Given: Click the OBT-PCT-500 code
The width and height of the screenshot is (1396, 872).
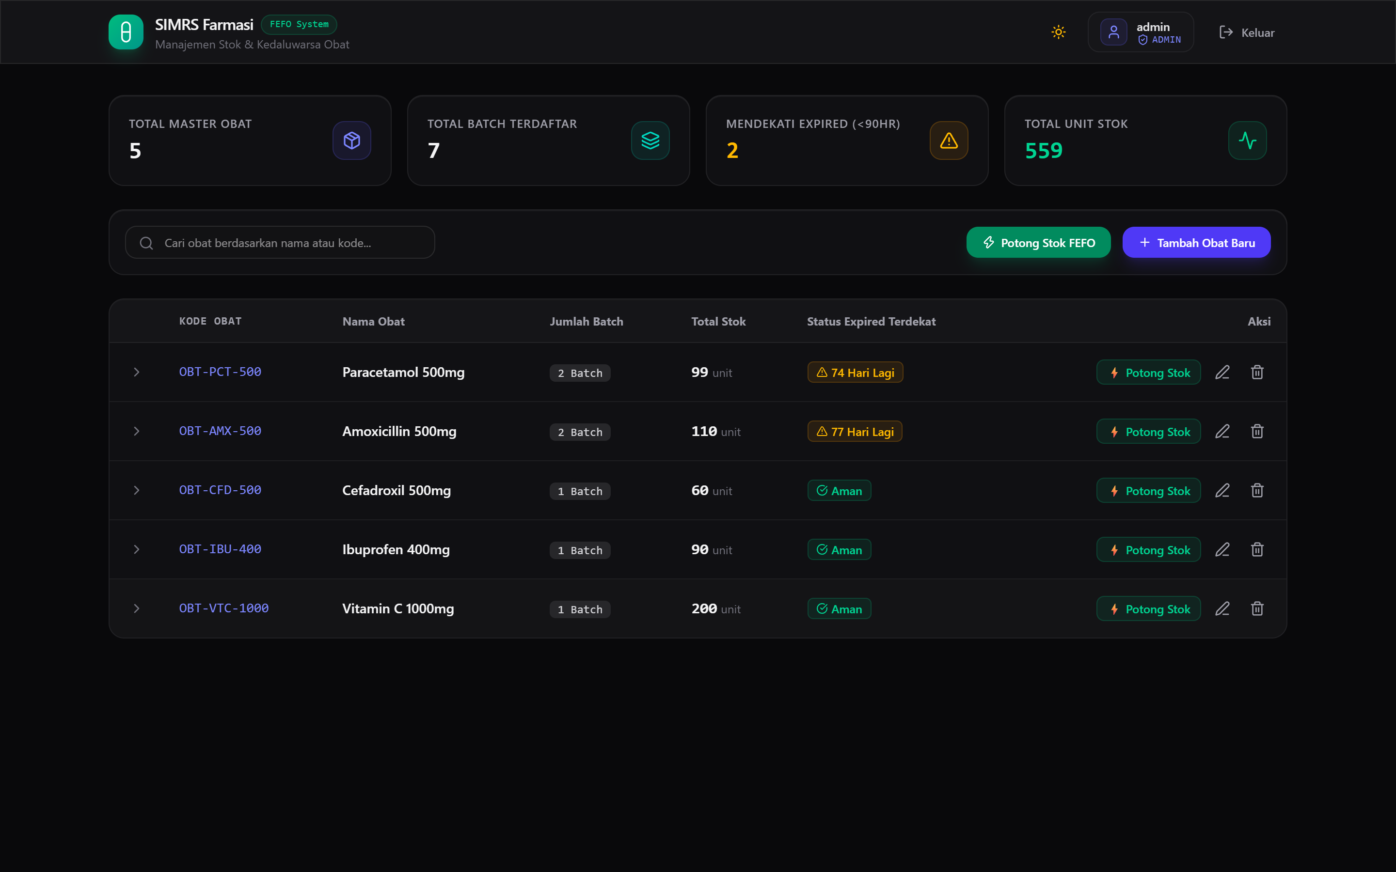Looking at the screenshot, I should point(220,372).
